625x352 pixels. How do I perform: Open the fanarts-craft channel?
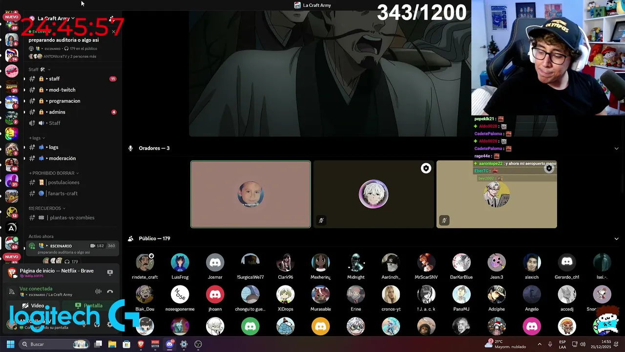[x=72, y=194]
